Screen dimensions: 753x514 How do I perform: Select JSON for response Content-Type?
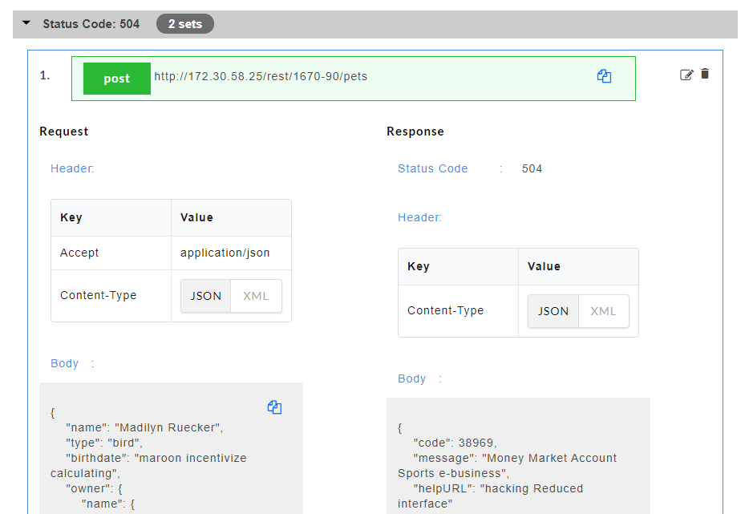(x=553, y=311)
